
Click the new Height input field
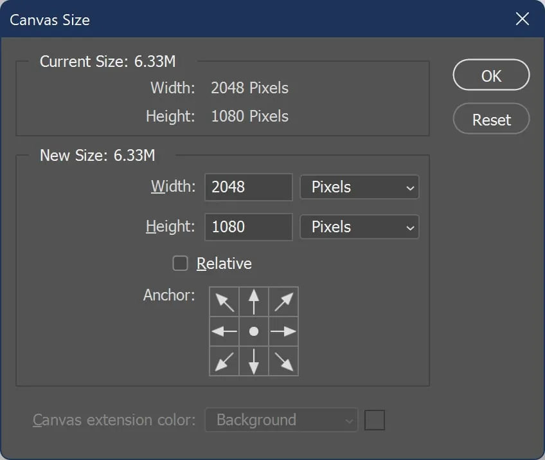249,227
